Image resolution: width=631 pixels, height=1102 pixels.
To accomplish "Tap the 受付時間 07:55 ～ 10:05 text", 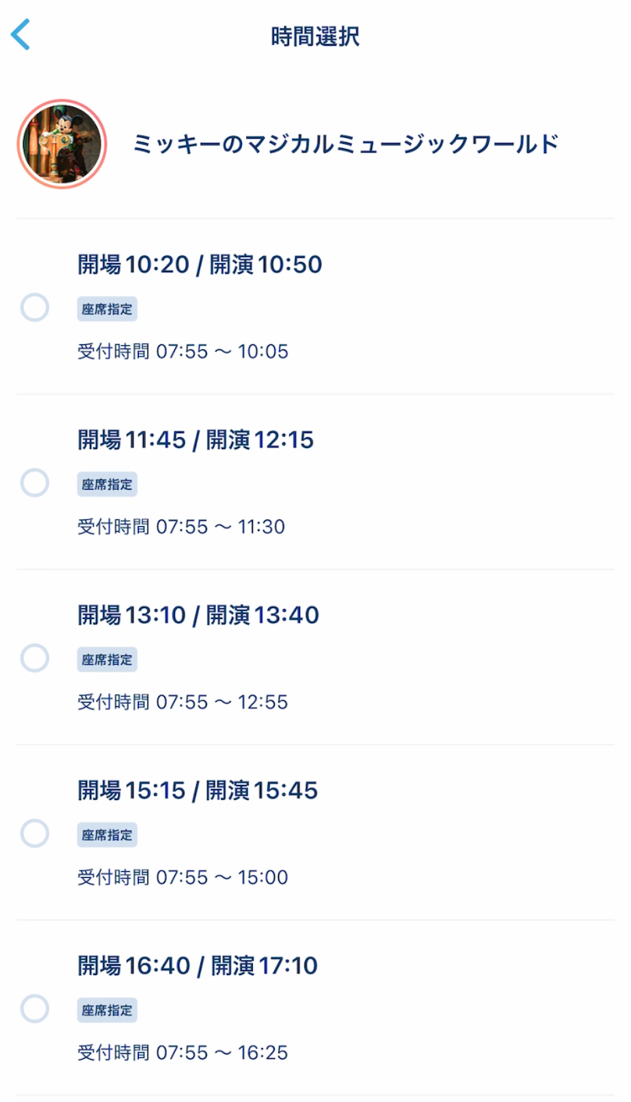I will 183,351.
